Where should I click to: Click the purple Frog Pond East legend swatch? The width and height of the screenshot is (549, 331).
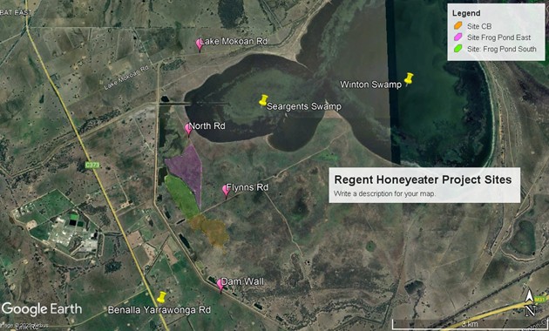click(458, 37)
